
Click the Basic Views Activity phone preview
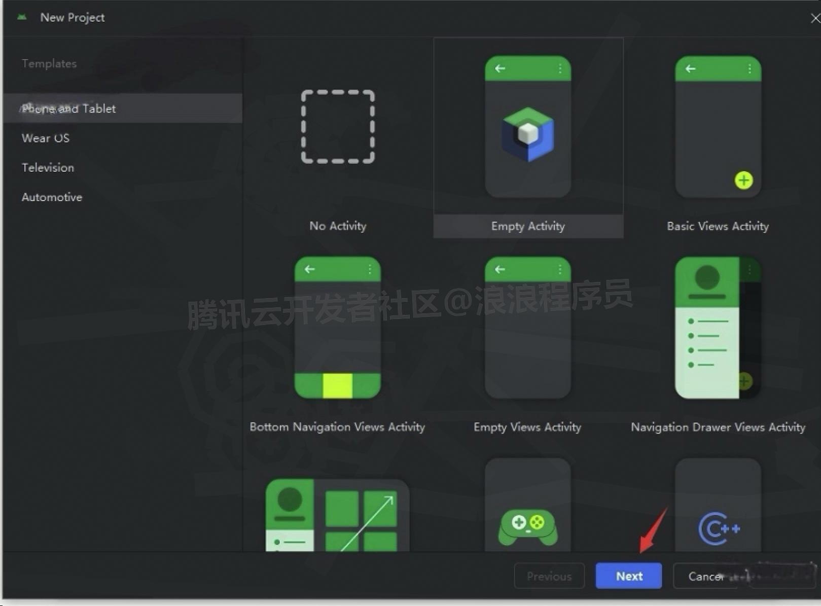click(717, 129)
